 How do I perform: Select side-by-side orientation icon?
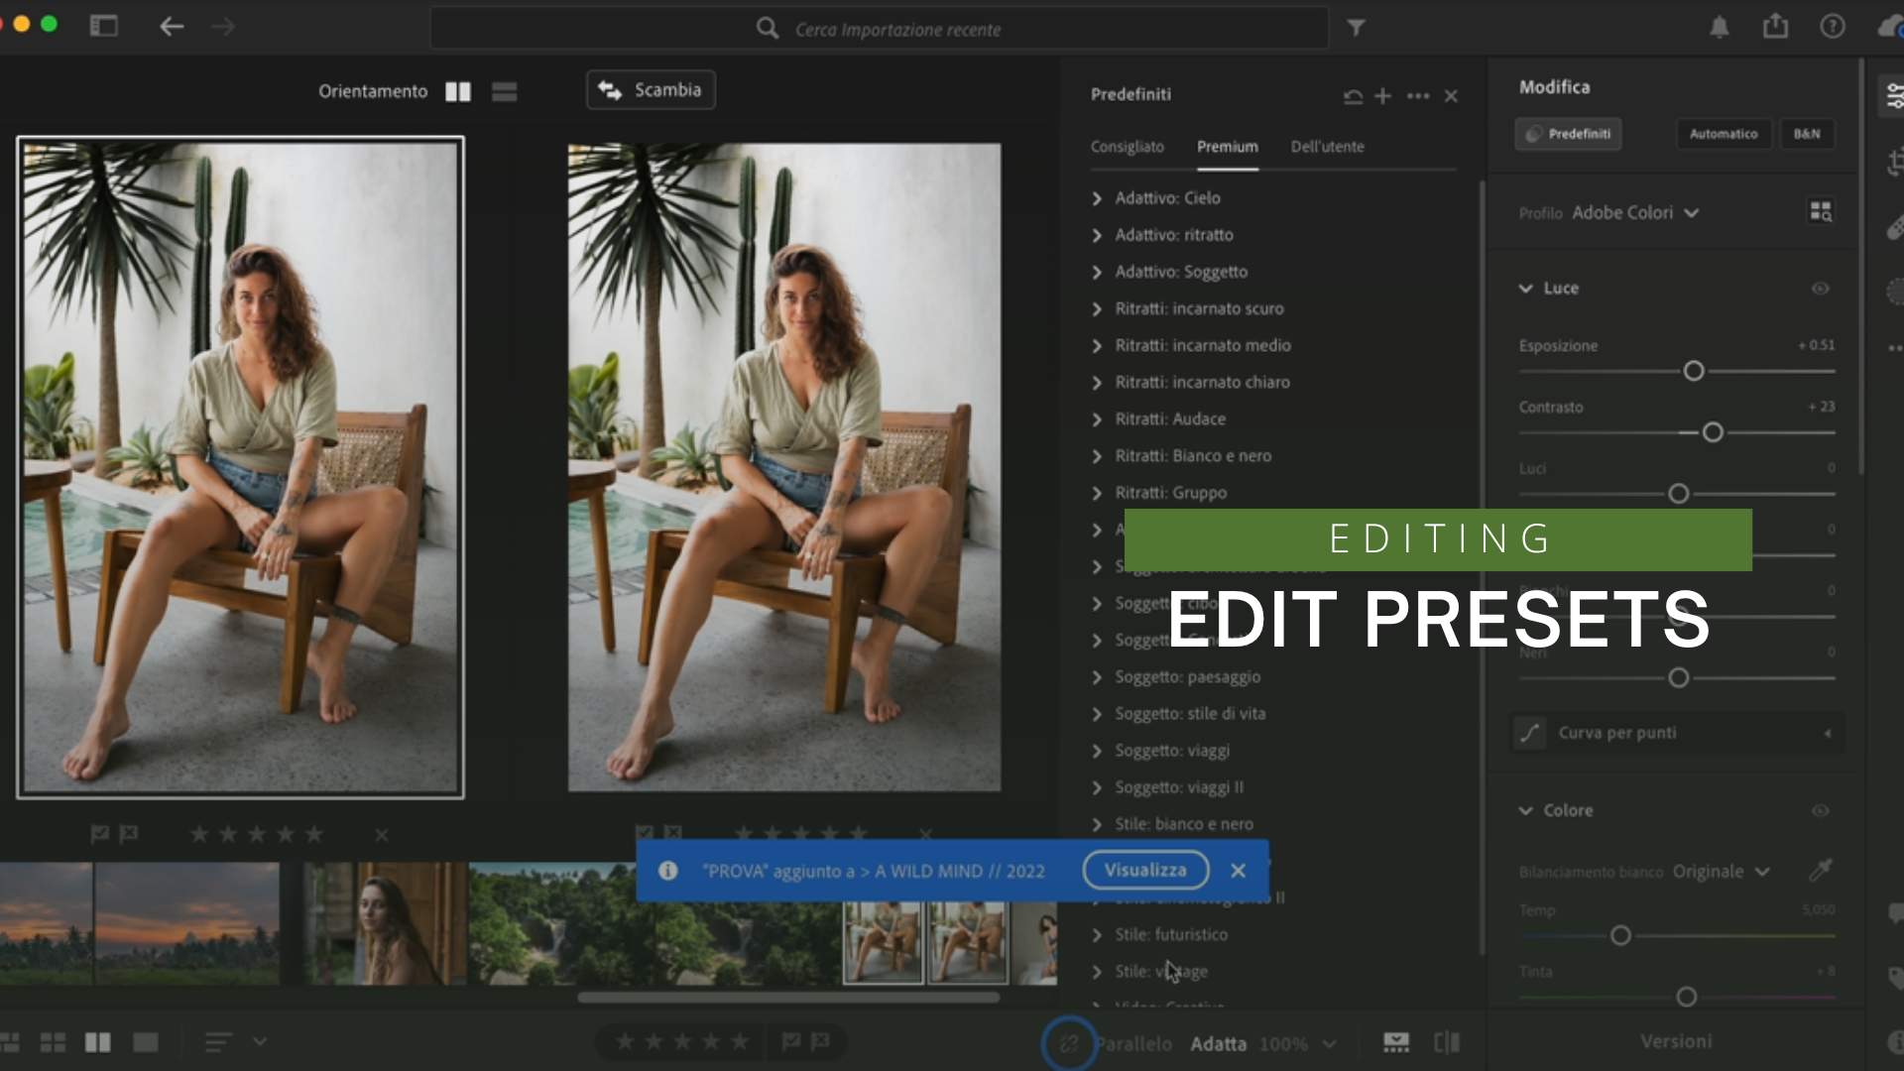[x=458, y=92]
